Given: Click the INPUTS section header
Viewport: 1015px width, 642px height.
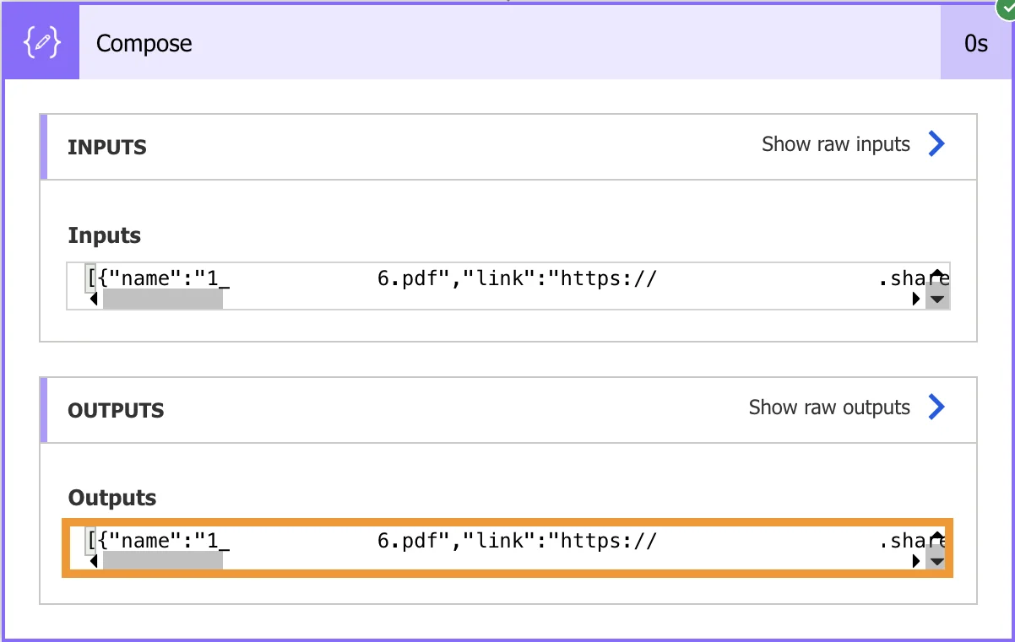Looking at the screenshot, I should pos(508,147).
